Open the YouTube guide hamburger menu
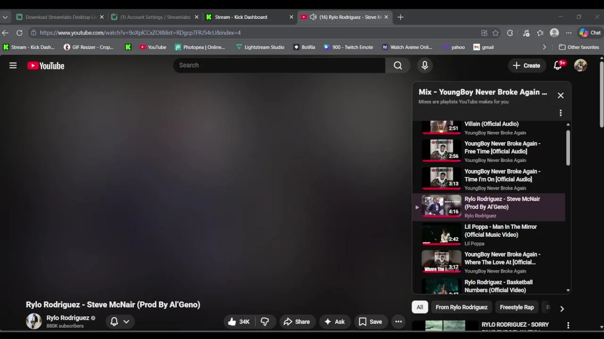 tap(13, 65)
